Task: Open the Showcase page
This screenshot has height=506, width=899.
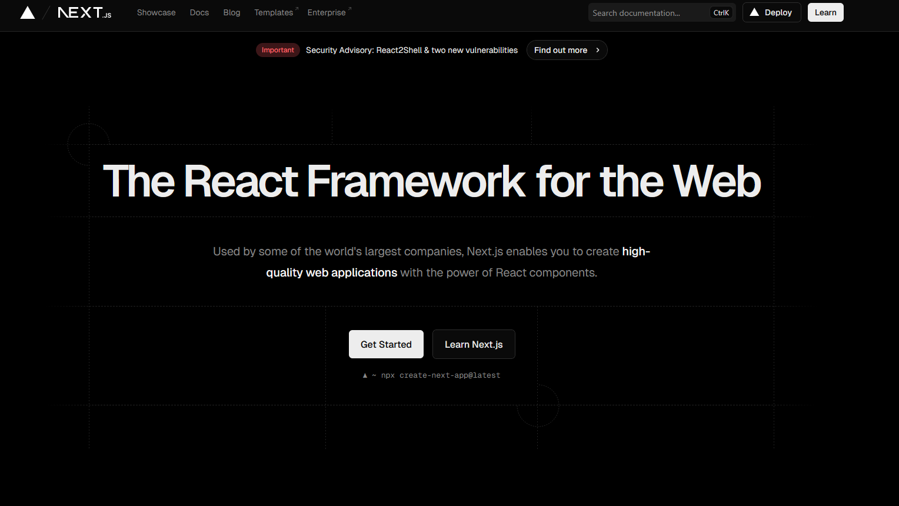Action: pyautogui.click(x=156, y=12)
